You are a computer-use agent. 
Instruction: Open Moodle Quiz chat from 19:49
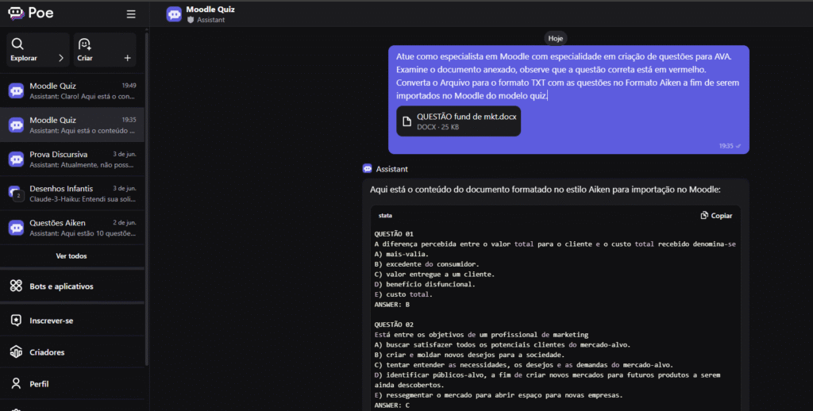pos(72,90)
